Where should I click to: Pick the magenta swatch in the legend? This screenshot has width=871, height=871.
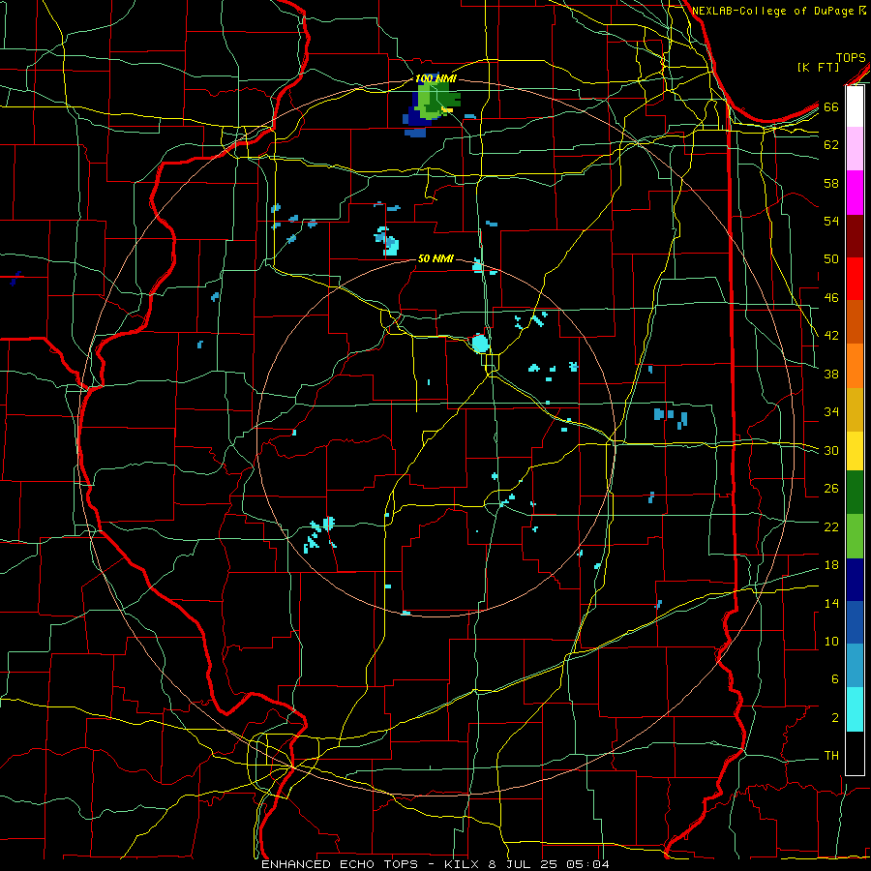tap(855, 193)
